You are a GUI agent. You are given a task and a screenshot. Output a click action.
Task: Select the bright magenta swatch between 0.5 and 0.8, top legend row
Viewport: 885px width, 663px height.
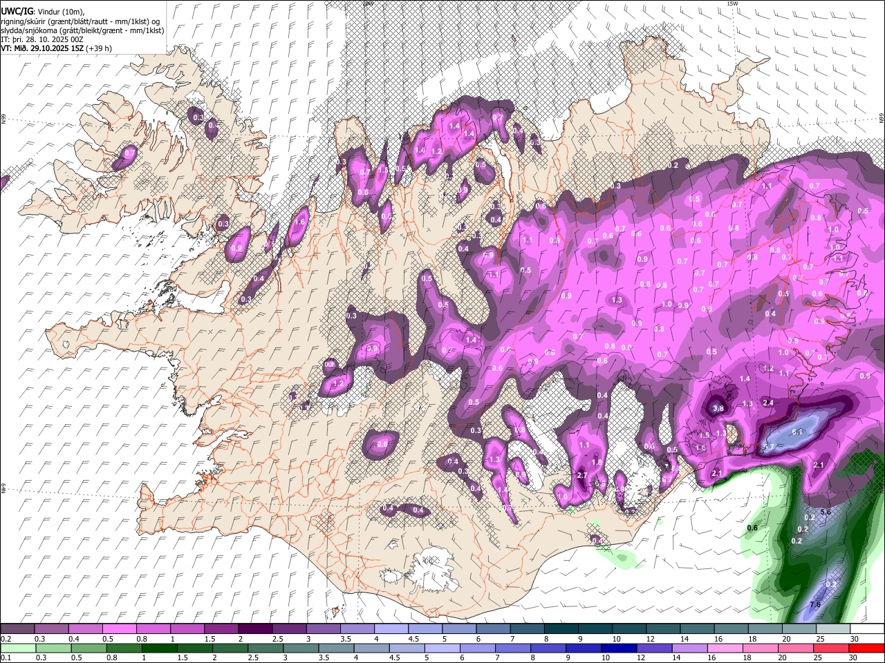(x=119, y=628)
